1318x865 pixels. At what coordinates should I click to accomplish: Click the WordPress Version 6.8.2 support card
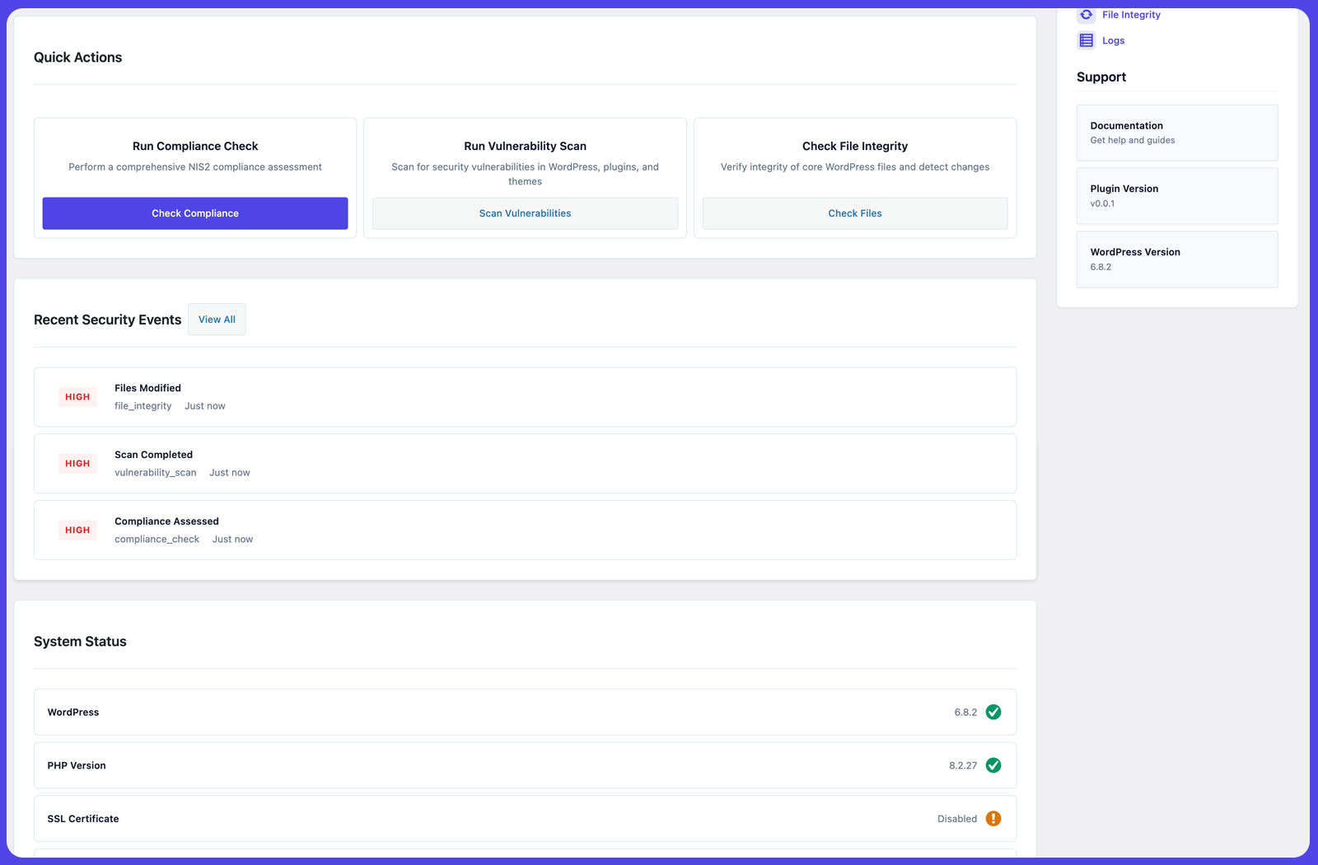(1176, 259)
